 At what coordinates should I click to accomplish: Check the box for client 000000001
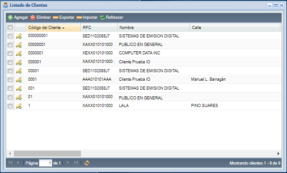click(10, 36)
